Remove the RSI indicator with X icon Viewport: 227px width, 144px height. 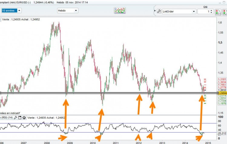[x=24, y=118]
